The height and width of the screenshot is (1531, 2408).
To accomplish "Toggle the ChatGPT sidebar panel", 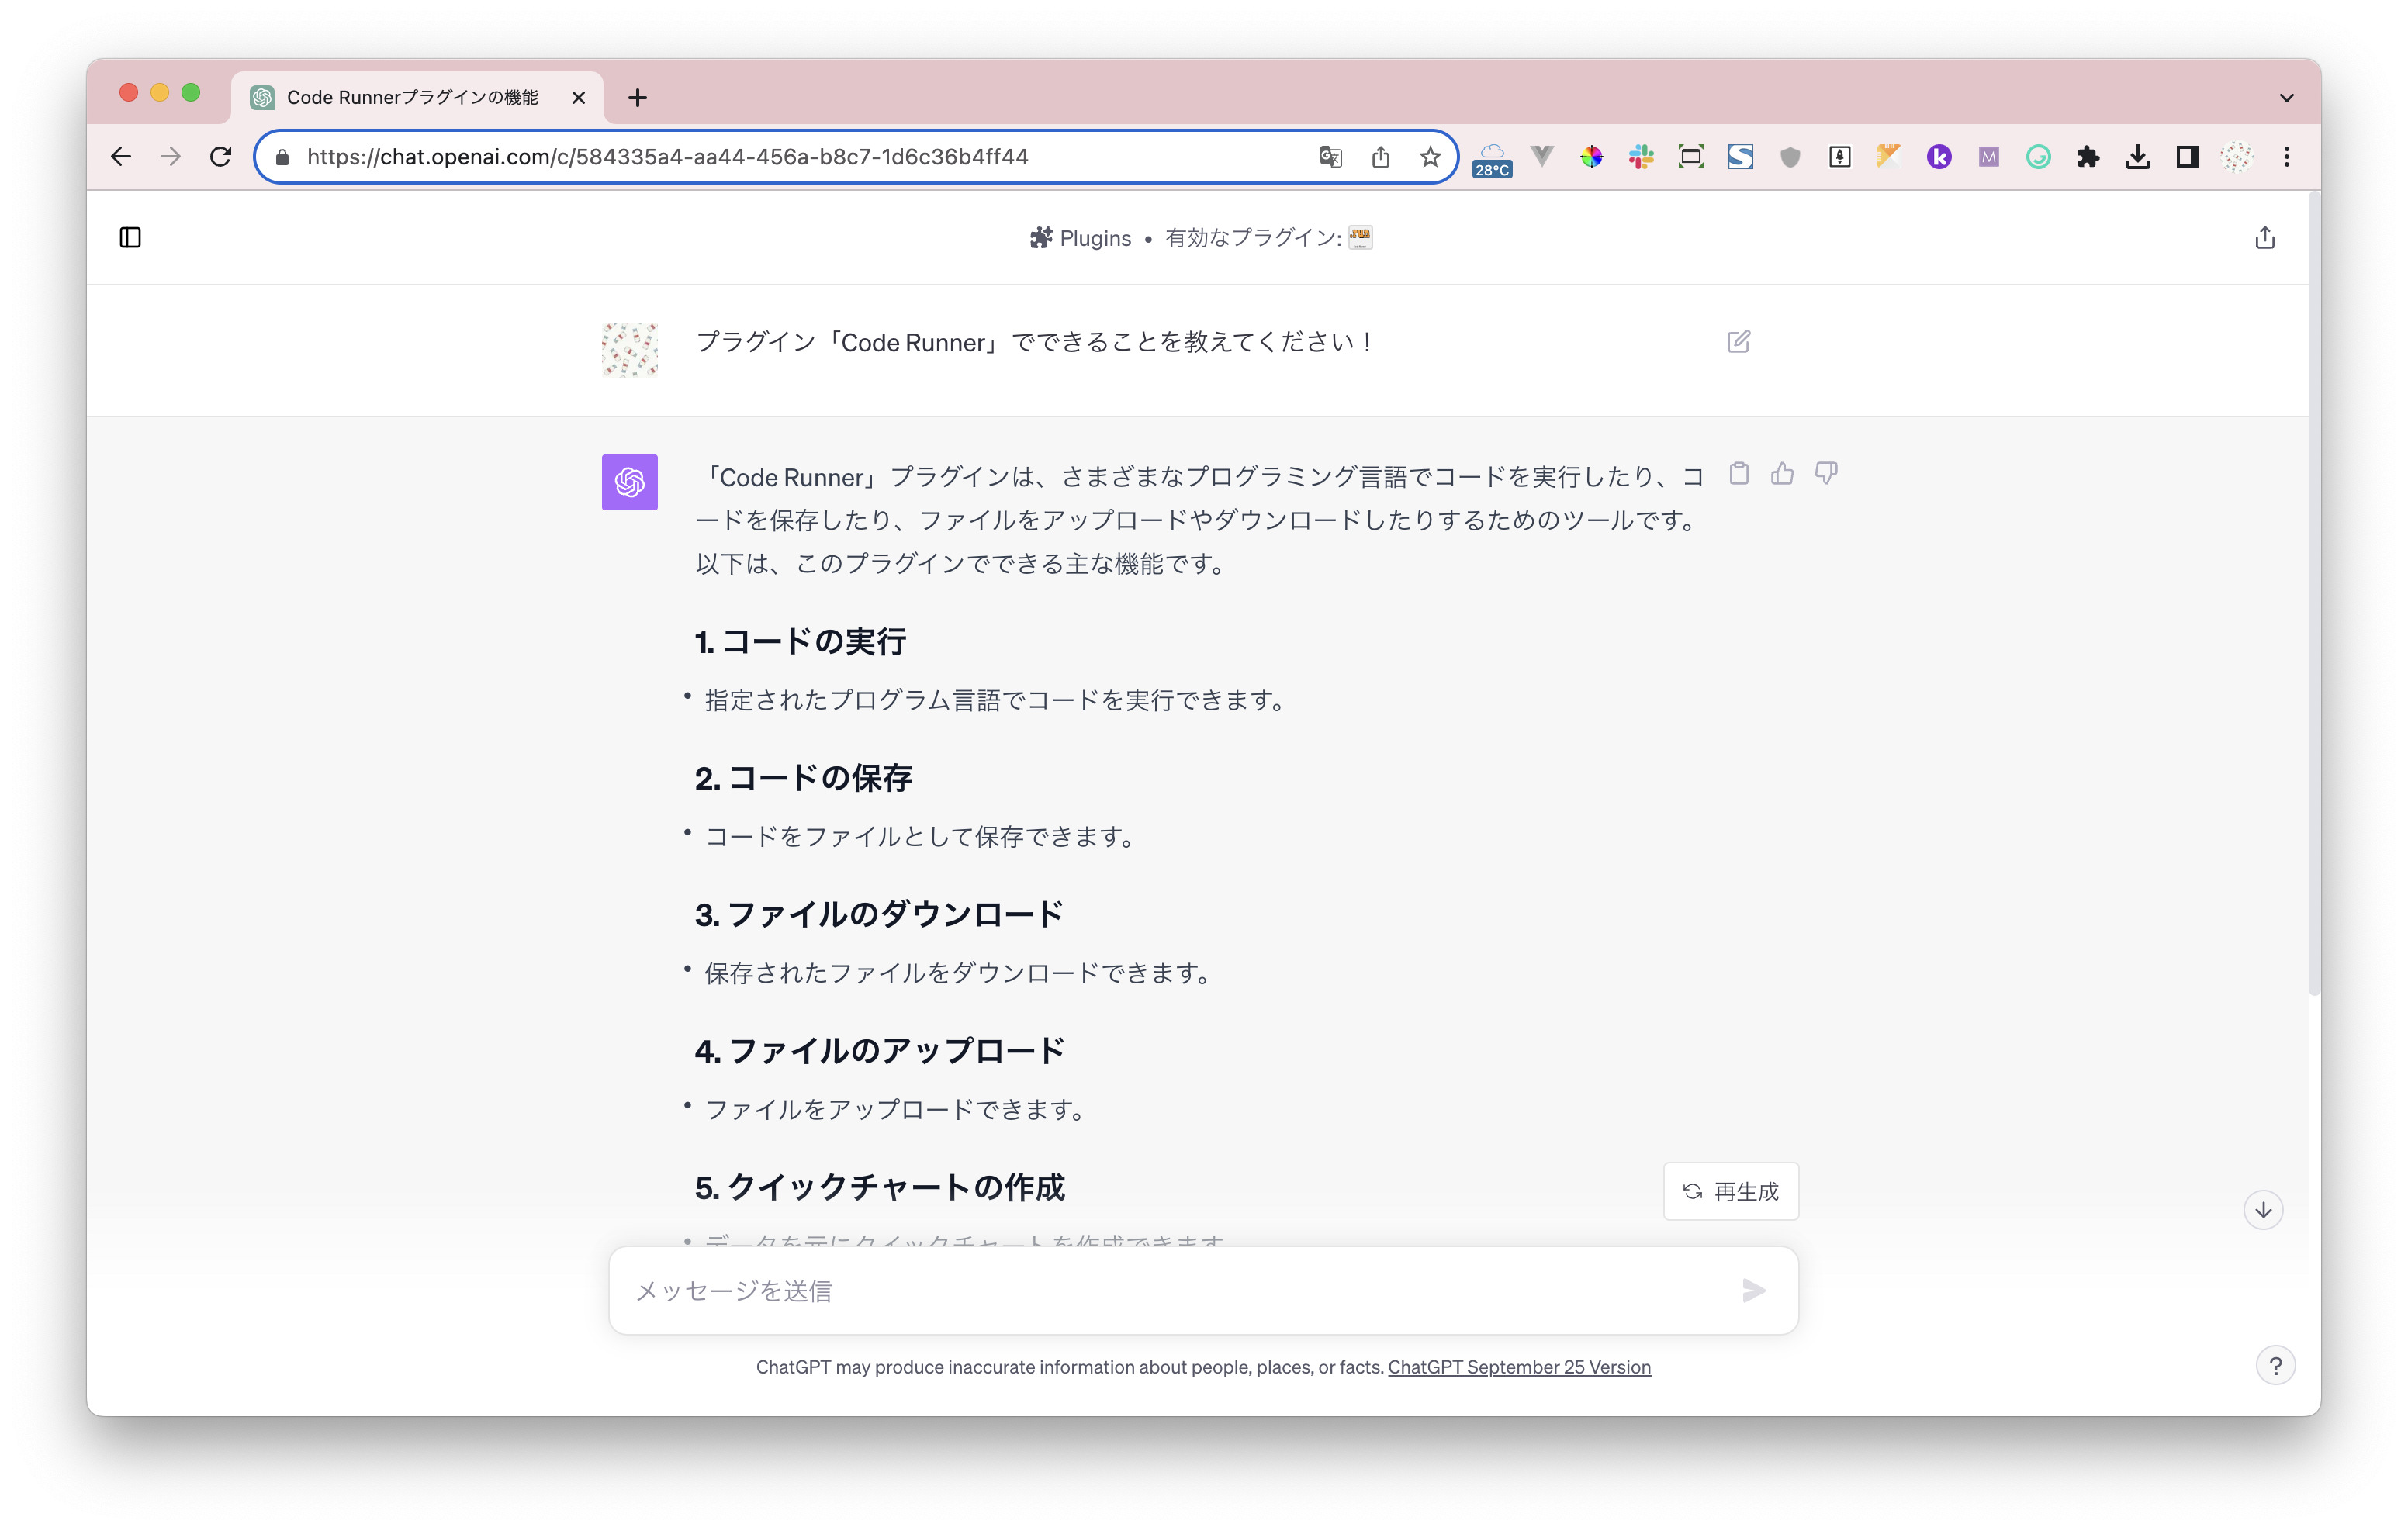I will pos(130,237).
